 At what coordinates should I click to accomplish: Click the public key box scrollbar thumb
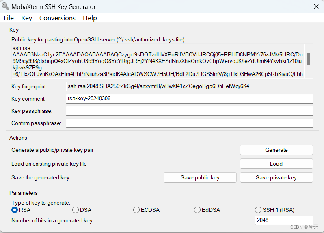(309, 59)
